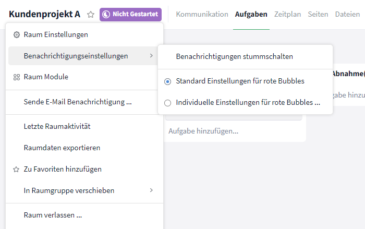Choose Benachrichtigungseinstellungen menu entry
Screen dimensions: 365x229
coord(83,56)
